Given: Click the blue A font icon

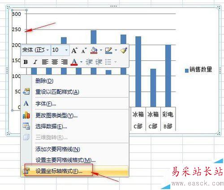Looking at the screenshot, I should click(x=26, y=103).
